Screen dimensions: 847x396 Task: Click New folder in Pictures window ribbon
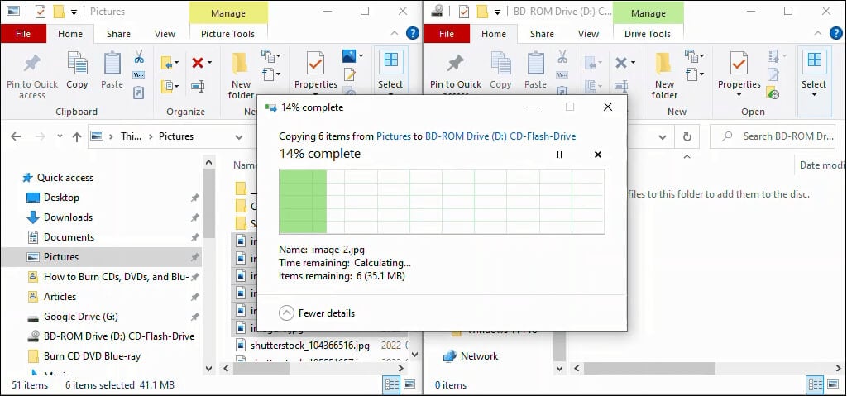point(241,75)
